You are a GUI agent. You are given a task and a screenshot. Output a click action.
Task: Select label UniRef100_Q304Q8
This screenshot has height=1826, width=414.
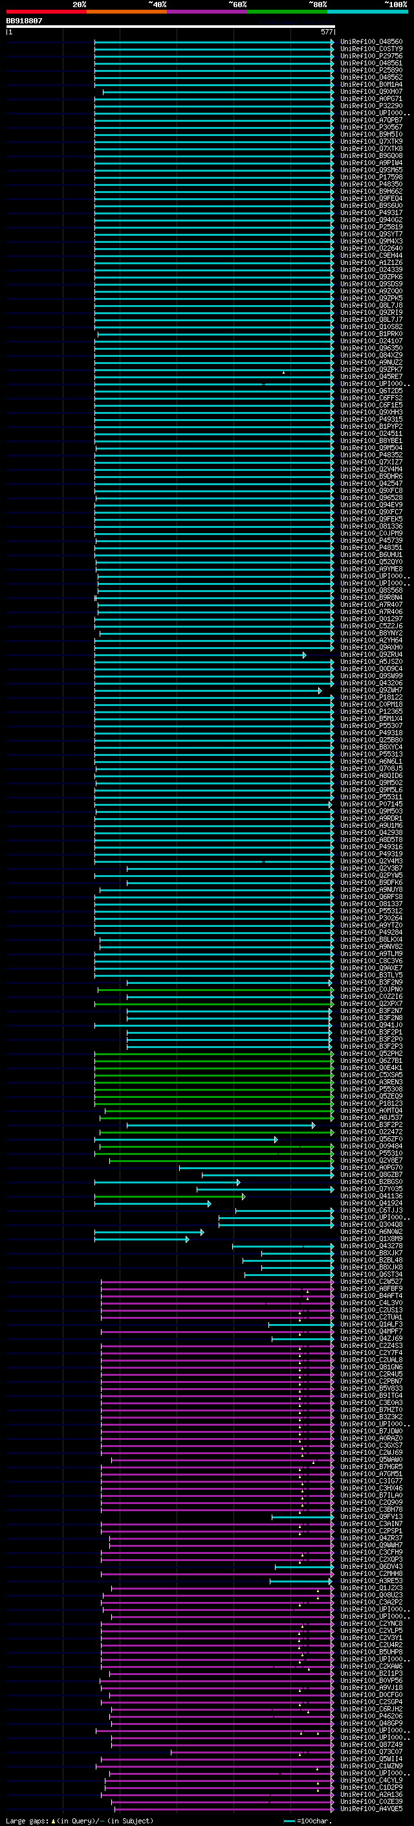tap(371, 1224)
